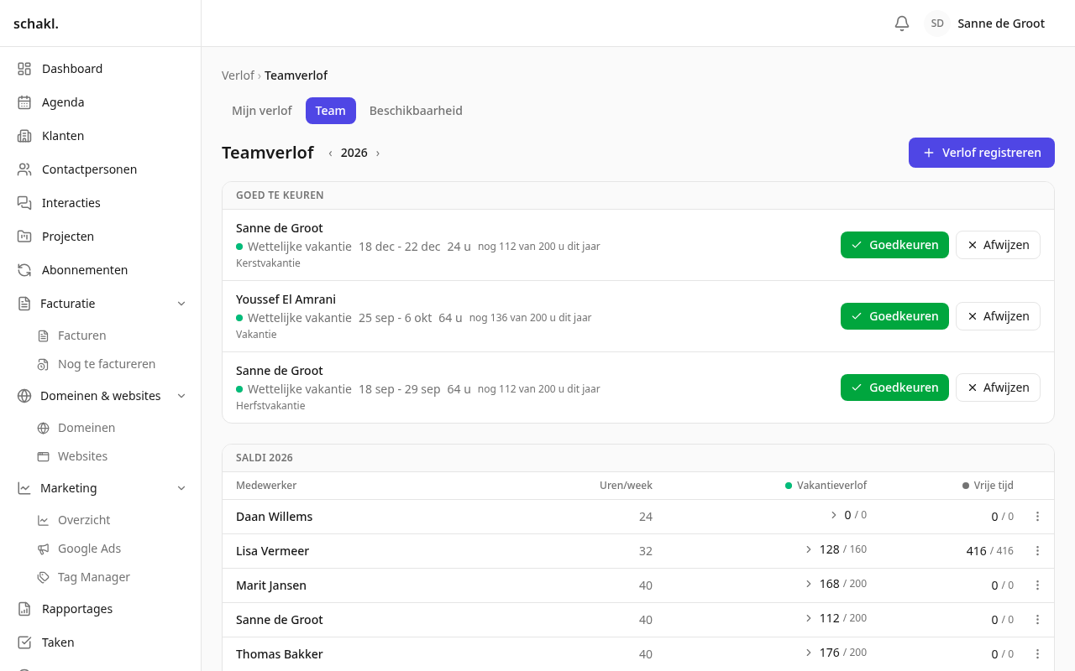Expand Lisa Vermeer's Vakantieverlof details chevron
The image size is (1075, 671).
click(809, 549)
